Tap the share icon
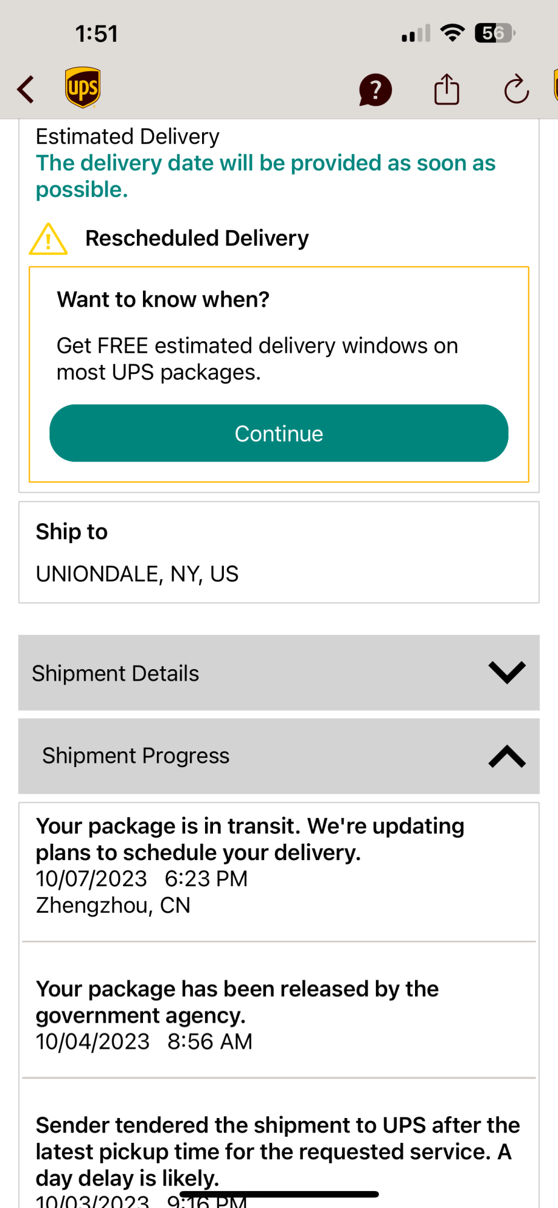 tap(446, 89)
